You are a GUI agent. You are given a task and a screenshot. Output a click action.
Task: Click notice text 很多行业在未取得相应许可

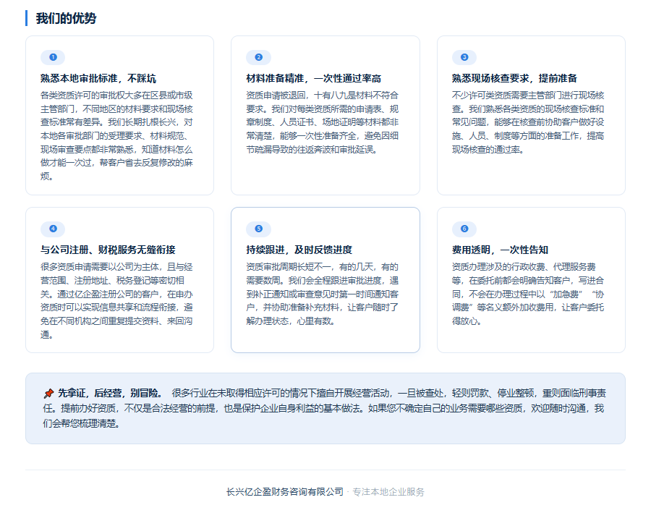coord(324,408)
